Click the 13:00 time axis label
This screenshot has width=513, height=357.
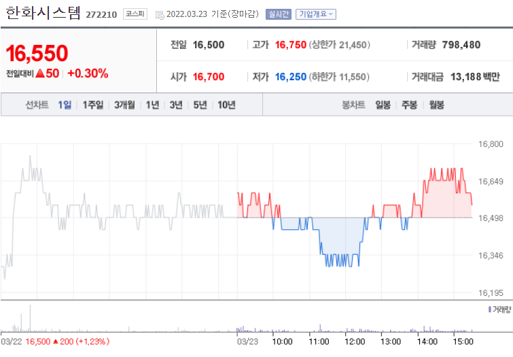[x=391, y=341]
